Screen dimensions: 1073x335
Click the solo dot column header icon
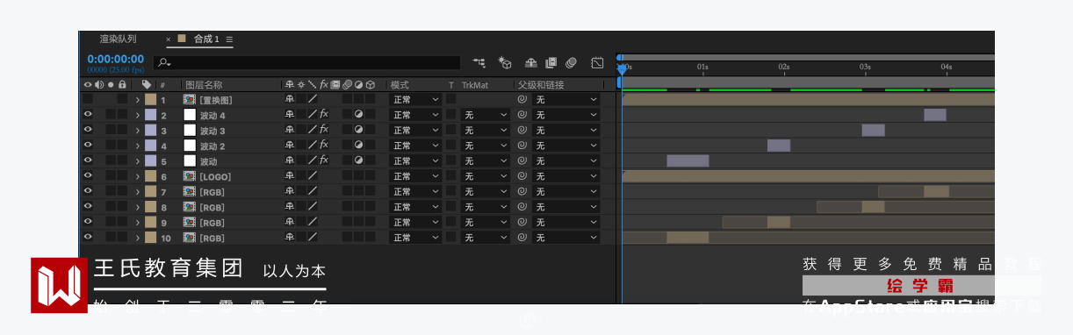pyautogui.click(x=111, y=85)
